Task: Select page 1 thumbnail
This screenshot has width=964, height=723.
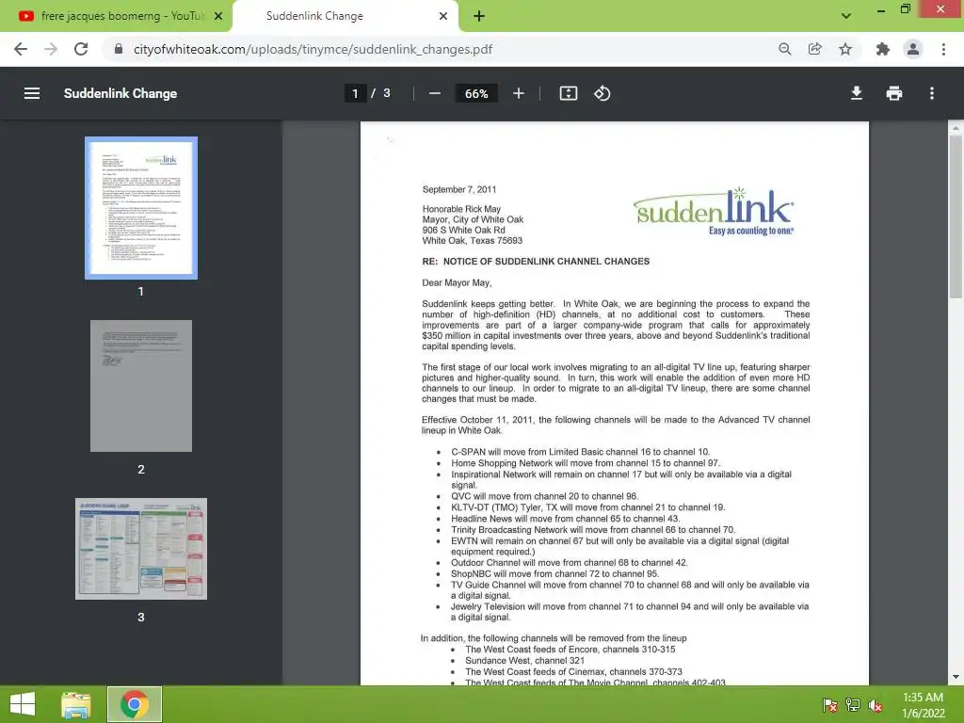Action: [141, 208]
